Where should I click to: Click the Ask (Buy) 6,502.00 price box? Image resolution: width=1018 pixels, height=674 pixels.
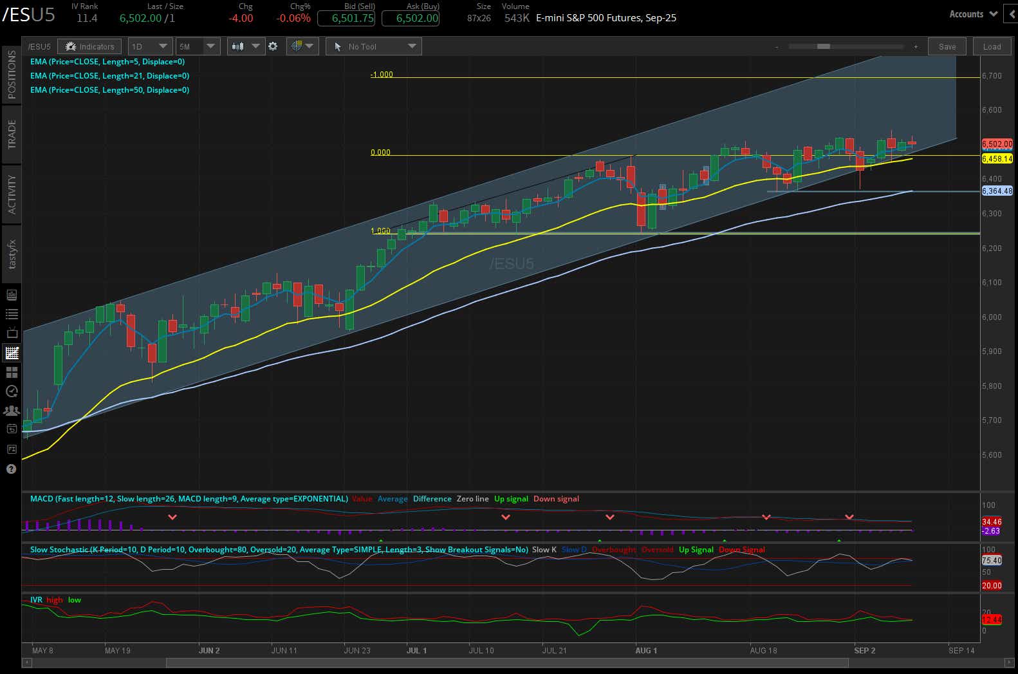[x=411, y=18]
